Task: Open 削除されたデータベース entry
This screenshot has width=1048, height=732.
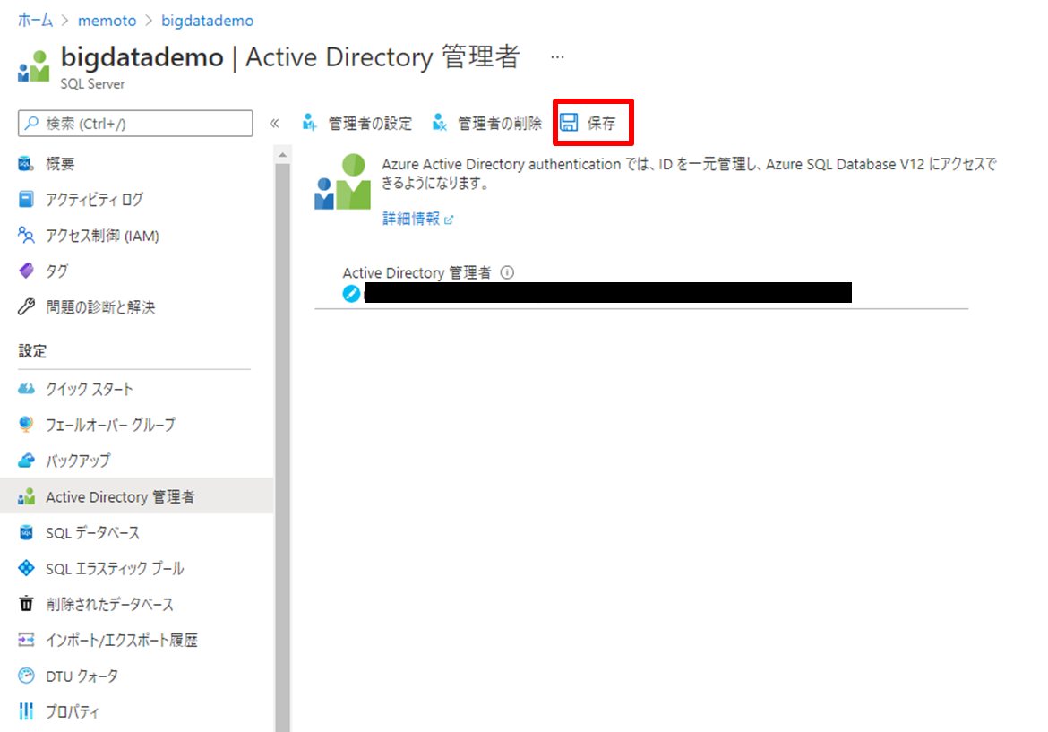Action: click(x=109, y=604)
